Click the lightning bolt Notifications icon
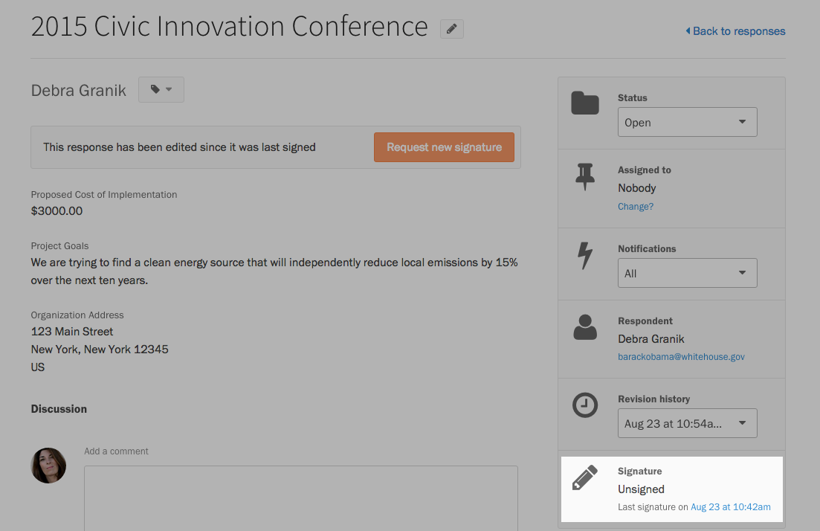820x531 pixels. pos(584,255)
